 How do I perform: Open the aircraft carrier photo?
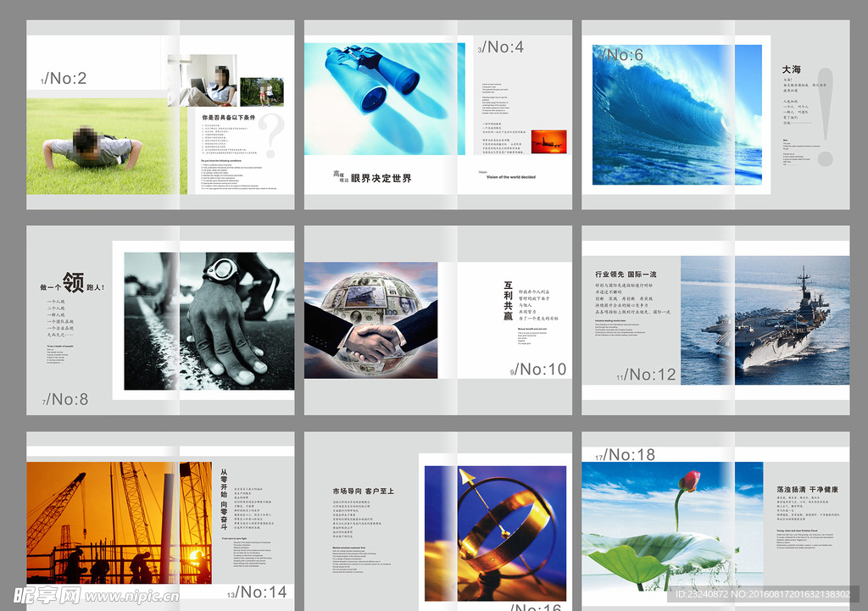(765, 320)
